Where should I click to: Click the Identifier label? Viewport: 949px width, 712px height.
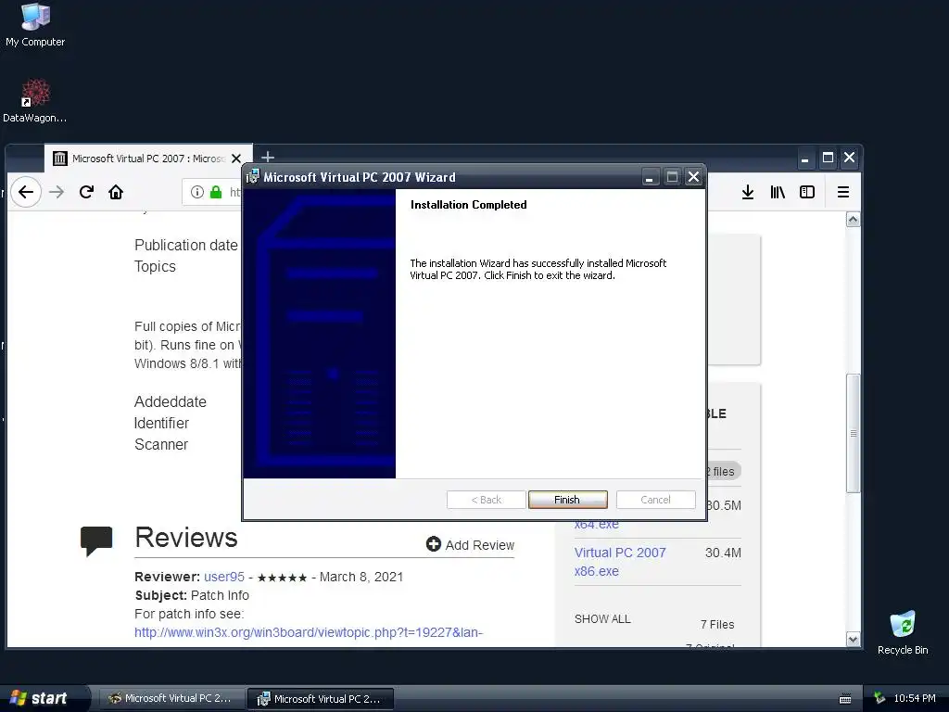pos(161,423)
